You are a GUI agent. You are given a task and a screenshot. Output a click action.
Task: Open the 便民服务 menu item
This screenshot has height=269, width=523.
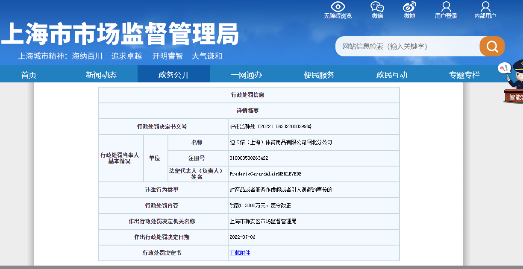318,74
